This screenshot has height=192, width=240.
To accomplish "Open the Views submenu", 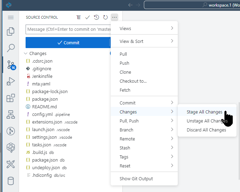I will (x=144, y=28).
